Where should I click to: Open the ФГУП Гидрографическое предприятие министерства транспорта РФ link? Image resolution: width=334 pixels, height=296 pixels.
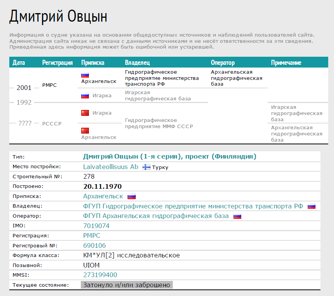(193, 206)
